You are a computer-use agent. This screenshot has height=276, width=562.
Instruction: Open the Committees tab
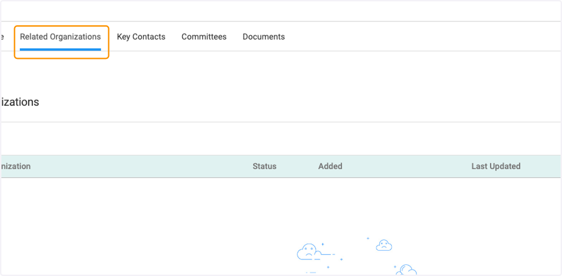pyautogui.click(x=204, y=37)
